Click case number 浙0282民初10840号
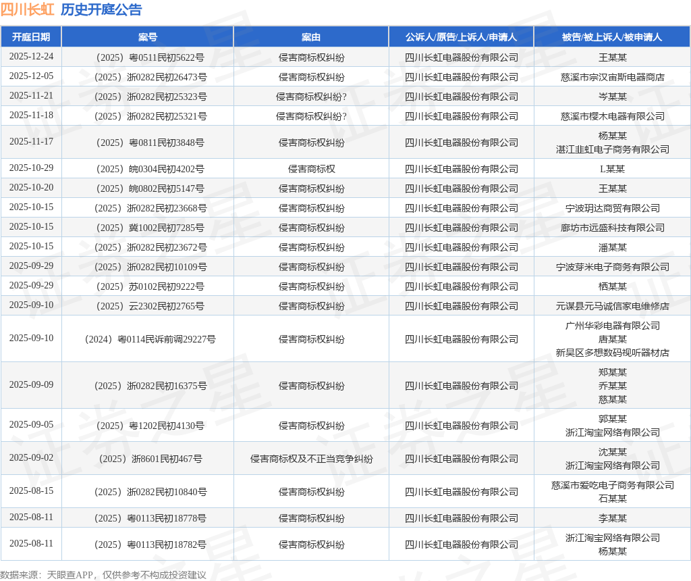Viewport: 691px width, 581px height. pyautogui.click(x=150, y=492)
